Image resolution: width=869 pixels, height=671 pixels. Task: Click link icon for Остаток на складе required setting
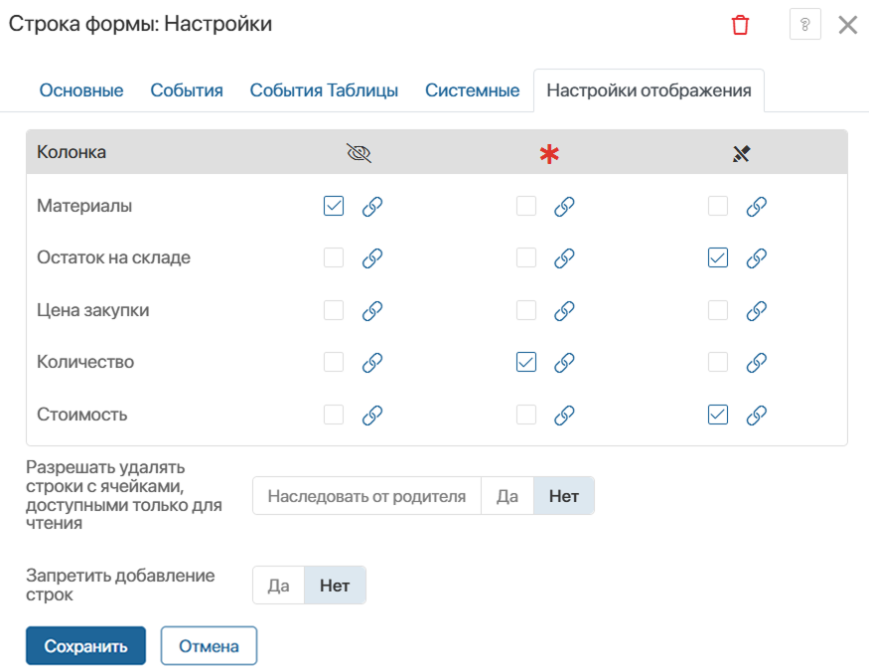click(564, 257)
